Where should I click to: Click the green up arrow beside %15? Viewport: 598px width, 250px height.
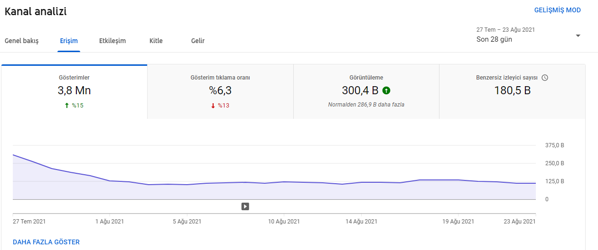(x=66, y=106)
